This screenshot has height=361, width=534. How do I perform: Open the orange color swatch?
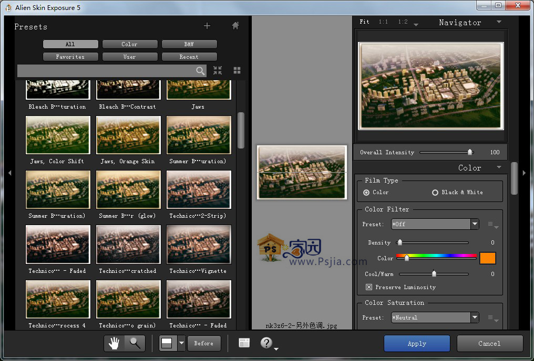pos(487,258)
